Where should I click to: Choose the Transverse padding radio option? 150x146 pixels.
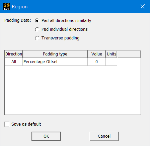tap(37, 38)
